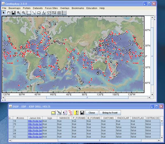Open the fx function tool

44,13
